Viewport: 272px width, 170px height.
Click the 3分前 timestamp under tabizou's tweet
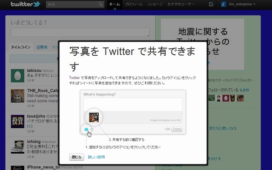[30, 81]
